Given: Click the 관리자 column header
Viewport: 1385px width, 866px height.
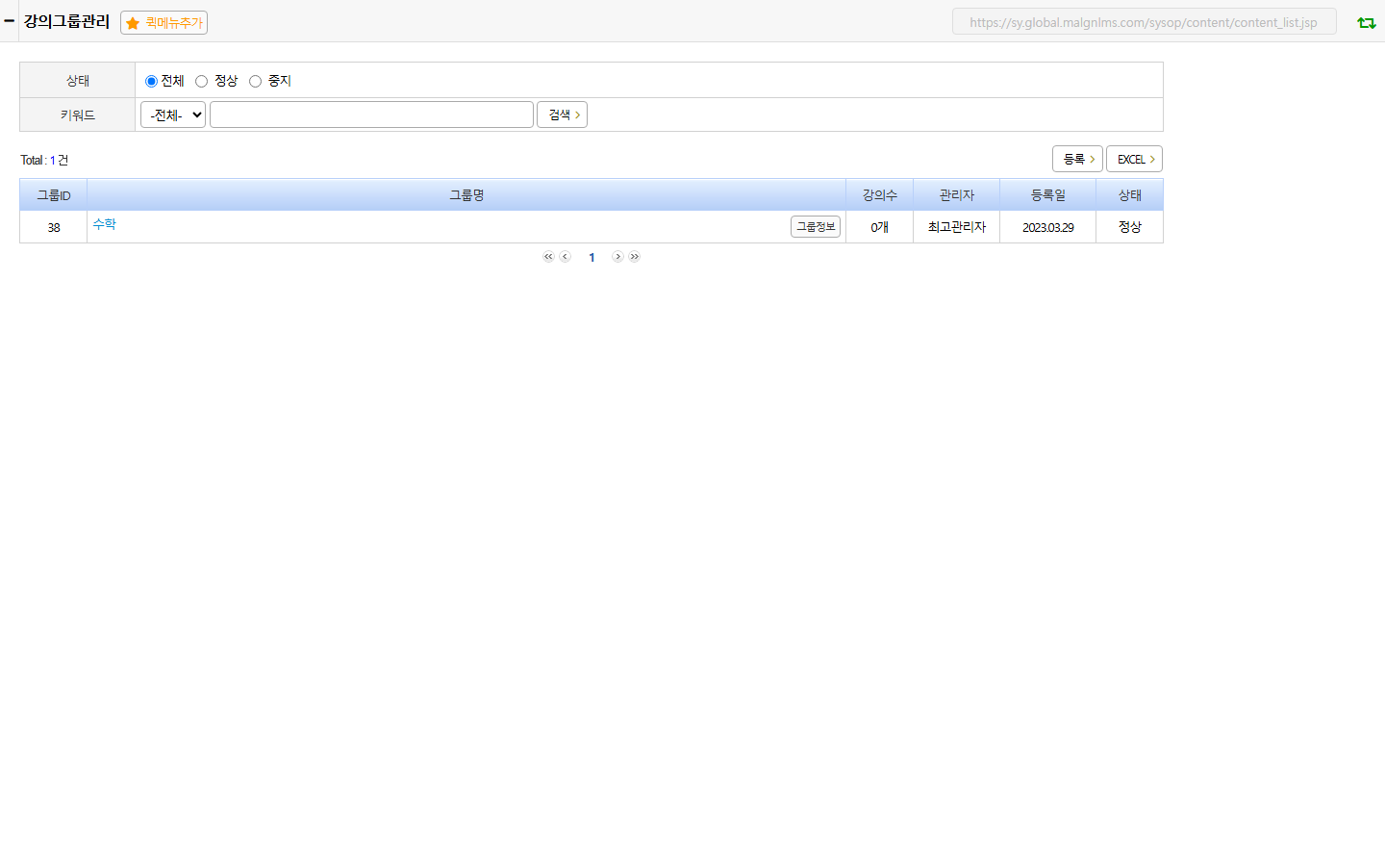Looking at the screenshot, I should pos(957,195).
